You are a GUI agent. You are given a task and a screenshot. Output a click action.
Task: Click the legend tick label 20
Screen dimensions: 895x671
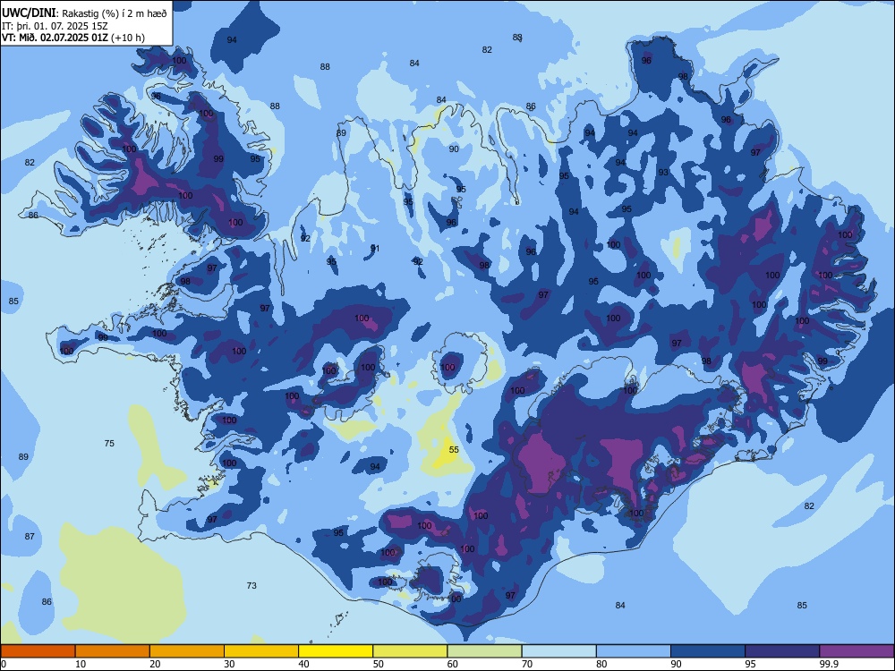155,664
